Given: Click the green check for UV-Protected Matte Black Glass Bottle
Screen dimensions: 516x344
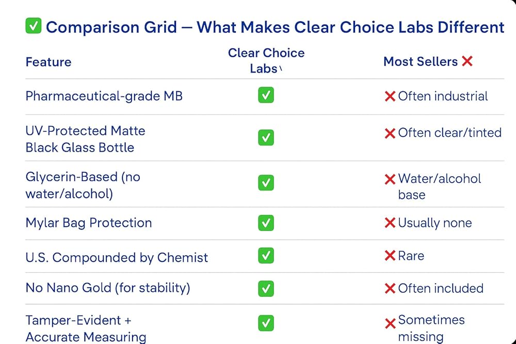Looking at the screenshot, I should click(x=266, y=138).
